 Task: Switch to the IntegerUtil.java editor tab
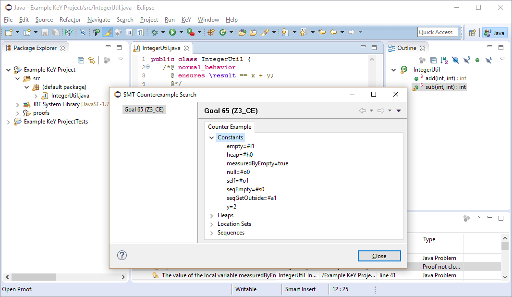[161, 48]
